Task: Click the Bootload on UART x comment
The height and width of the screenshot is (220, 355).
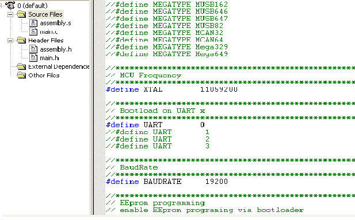Action: 155,111
